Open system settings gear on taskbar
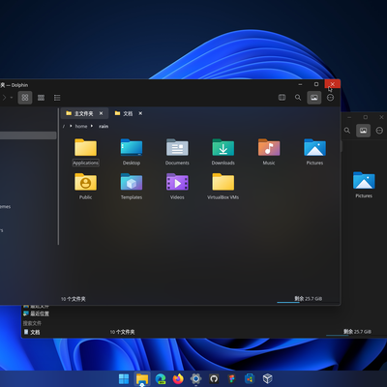 coord(195,378)
